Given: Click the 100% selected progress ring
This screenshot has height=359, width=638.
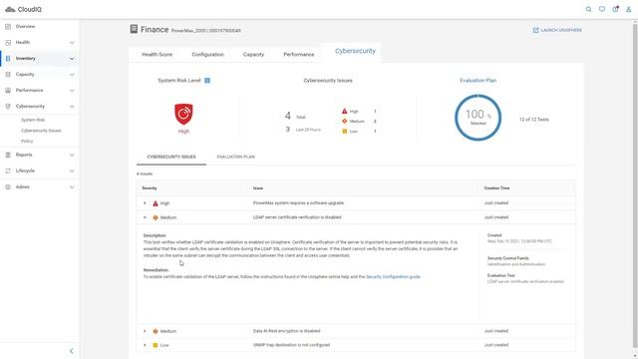Looking at the screenshot, I should pyautogui.click(x=478, y=118).
